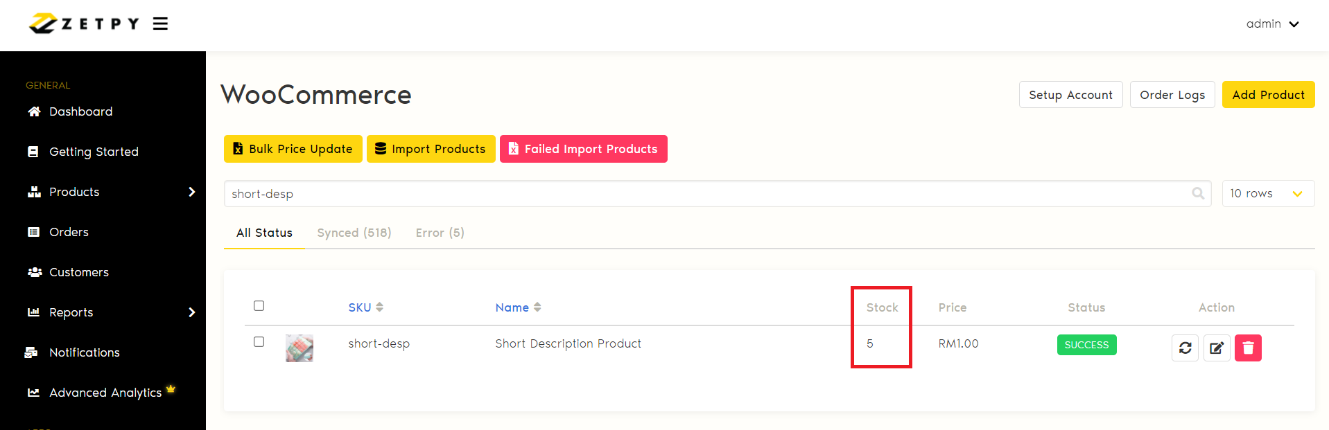Click the hamburger menu icon
The width and height of the screenshot is (1329, 430).
[x=160, y=24]
